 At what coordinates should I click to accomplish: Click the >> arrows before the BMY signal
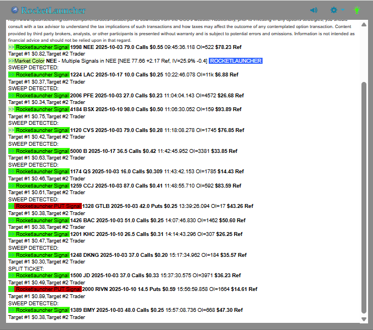tap(11, 310)
